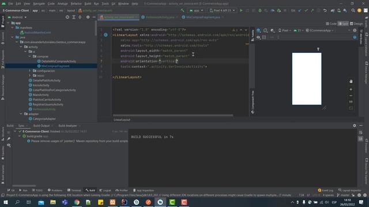Screen dimensions: 369x207
Task: Open the Android project view dropdown
Action: click(x=17, y=17)
